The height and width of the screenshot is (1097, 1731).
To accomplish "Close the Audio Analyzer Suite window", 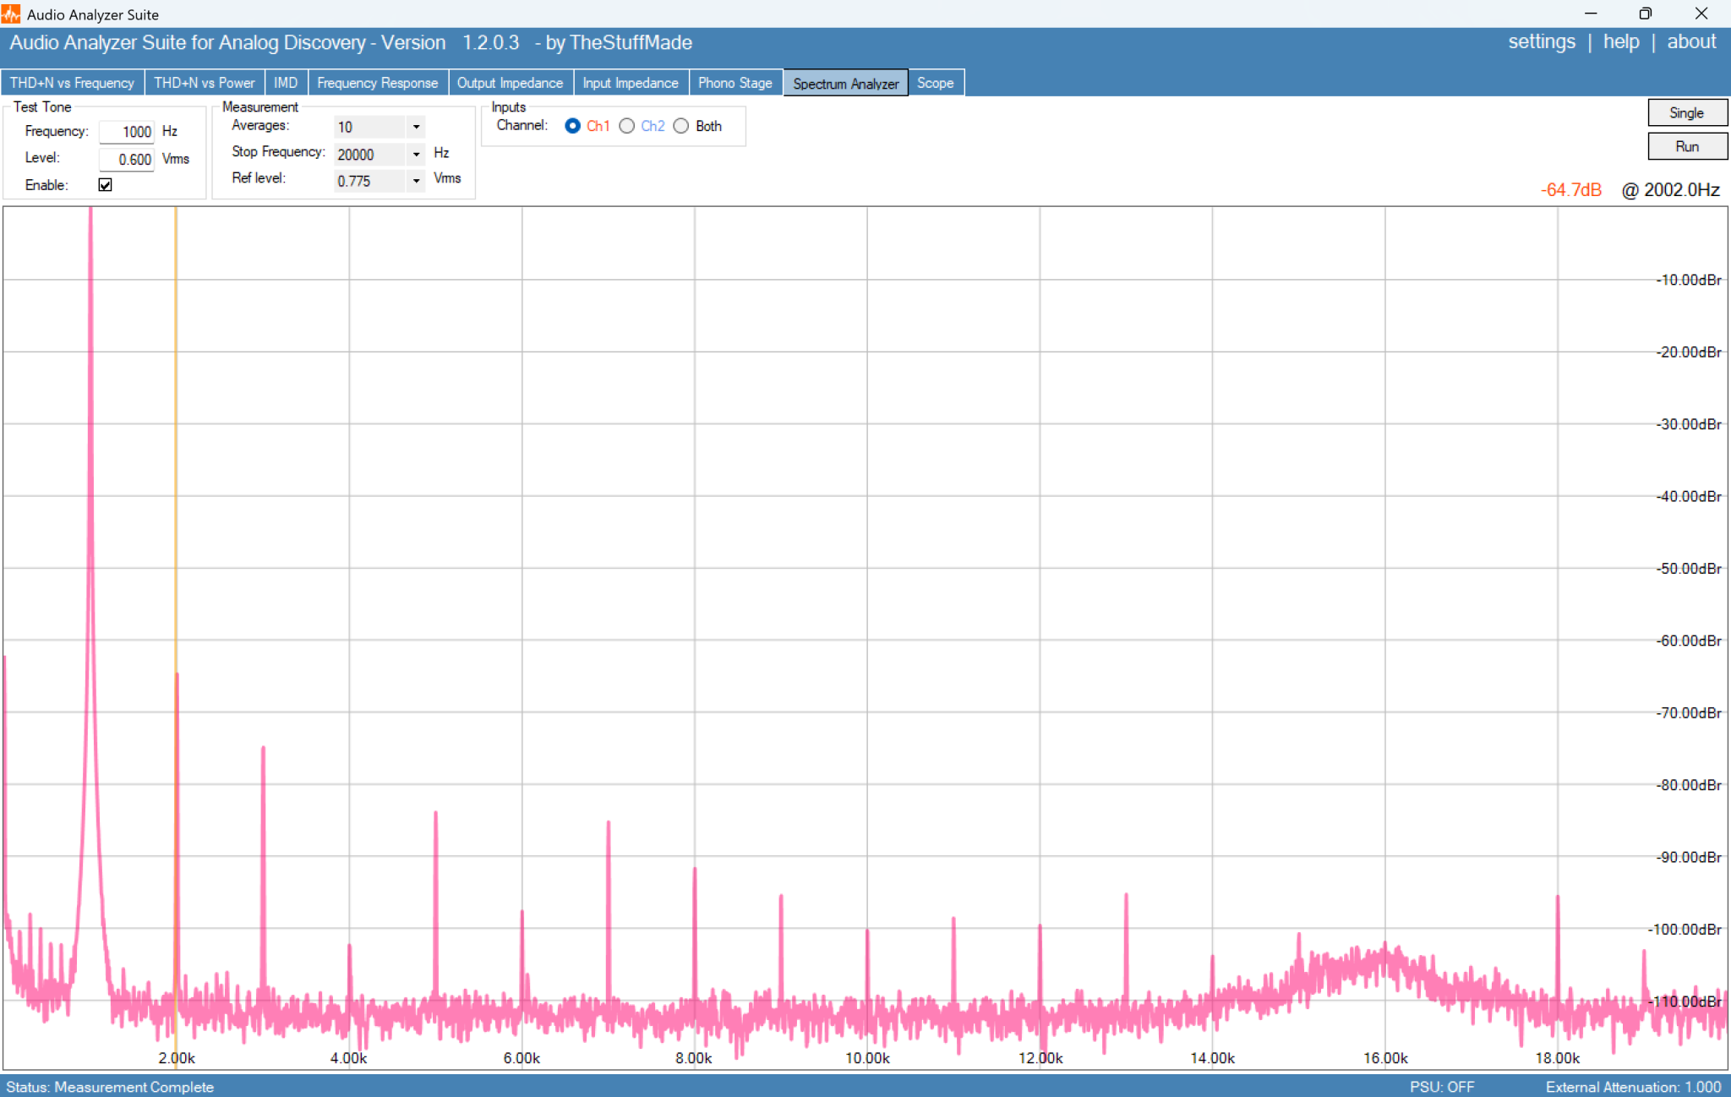I will [1701, 14].
